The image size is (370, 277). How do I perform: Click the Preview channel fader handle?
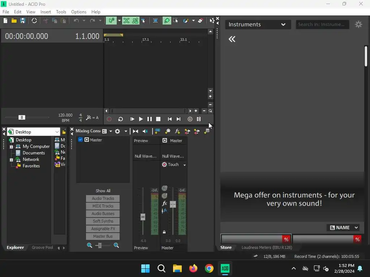tap(143, 217)
